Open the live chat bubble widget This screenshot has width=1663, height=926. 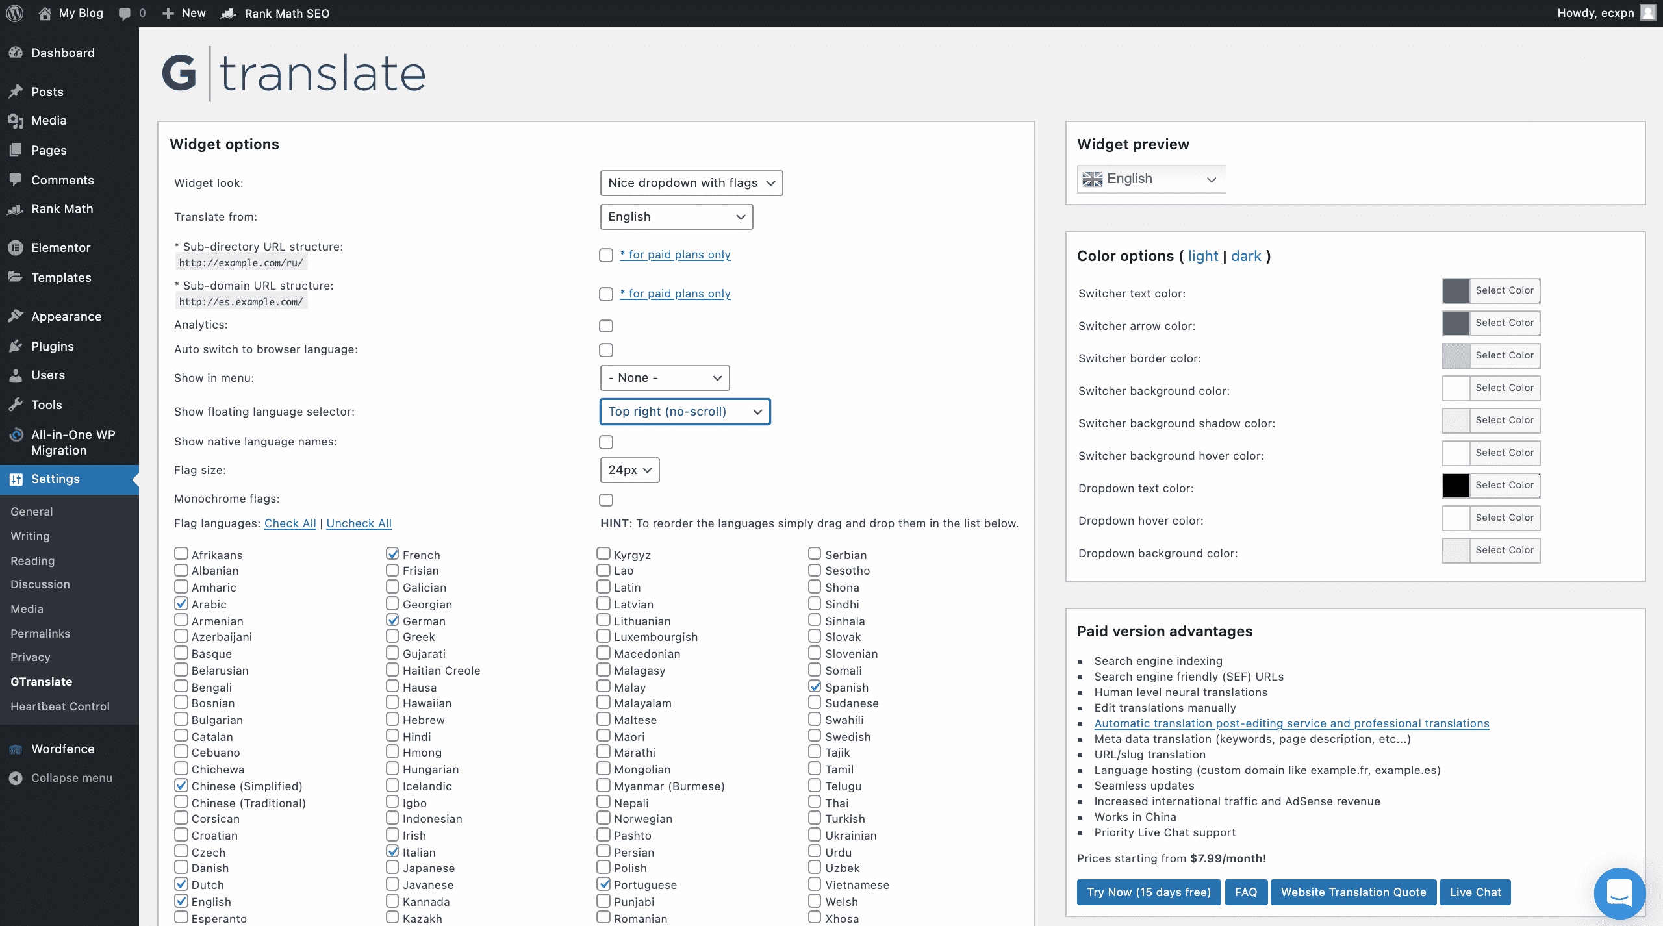tap(1619, 892)
